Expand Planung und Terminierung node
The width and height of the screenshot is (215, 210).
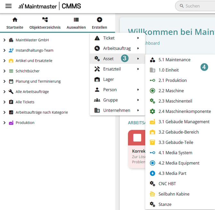point(4,81)
